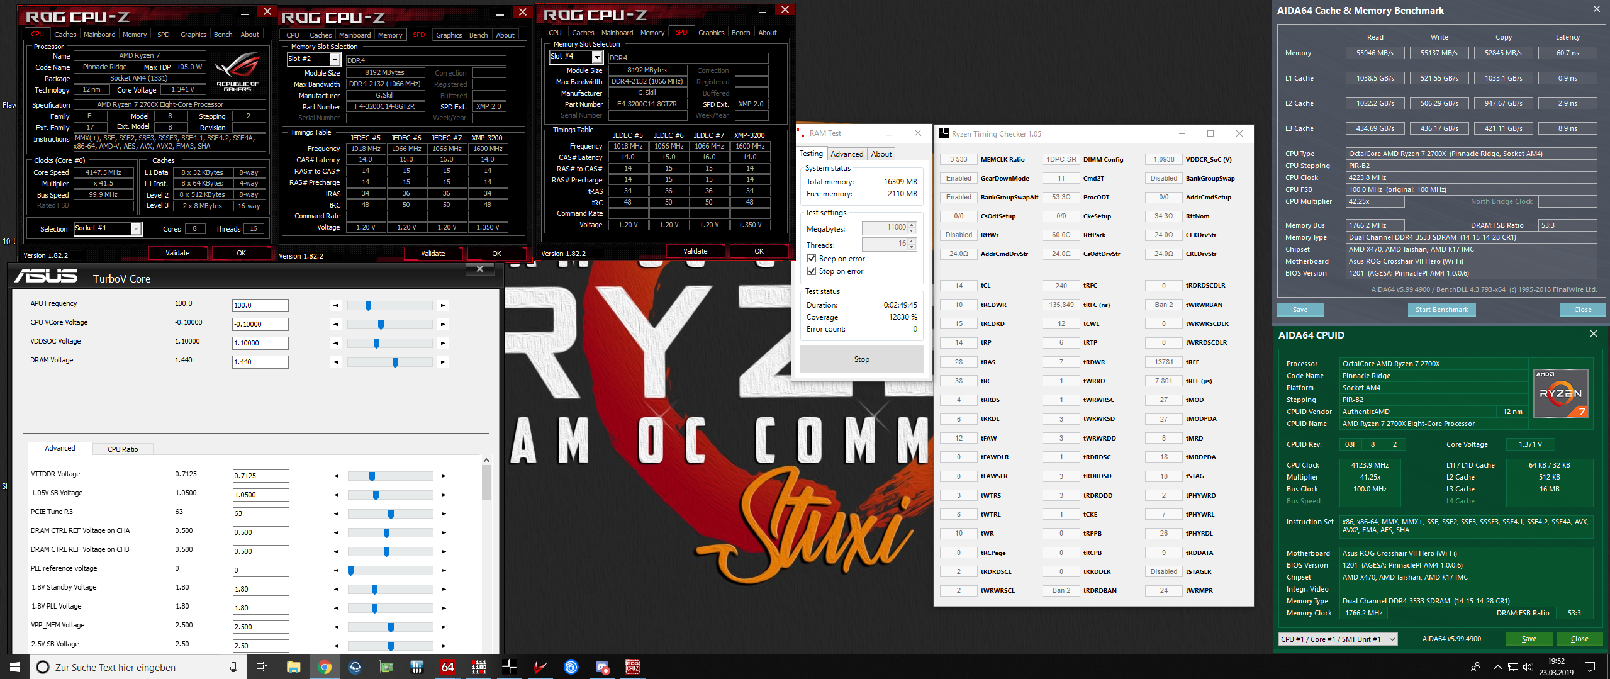This screenshot has width=1610, height=679.
Task: Open the Action Center notifications icon
Action: [1590, 667]
